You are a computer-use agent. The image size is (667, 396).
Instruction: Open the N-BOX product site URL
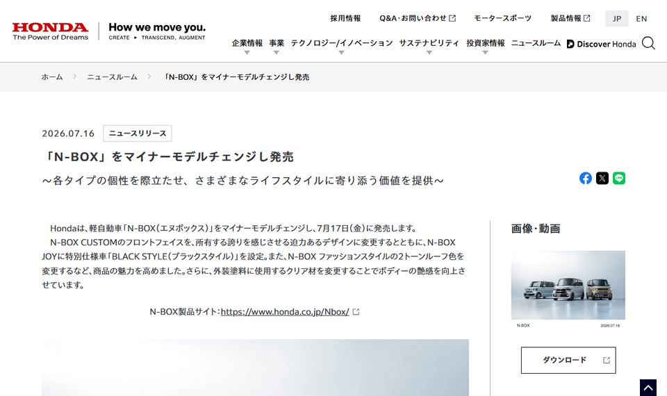pos(285,312)
